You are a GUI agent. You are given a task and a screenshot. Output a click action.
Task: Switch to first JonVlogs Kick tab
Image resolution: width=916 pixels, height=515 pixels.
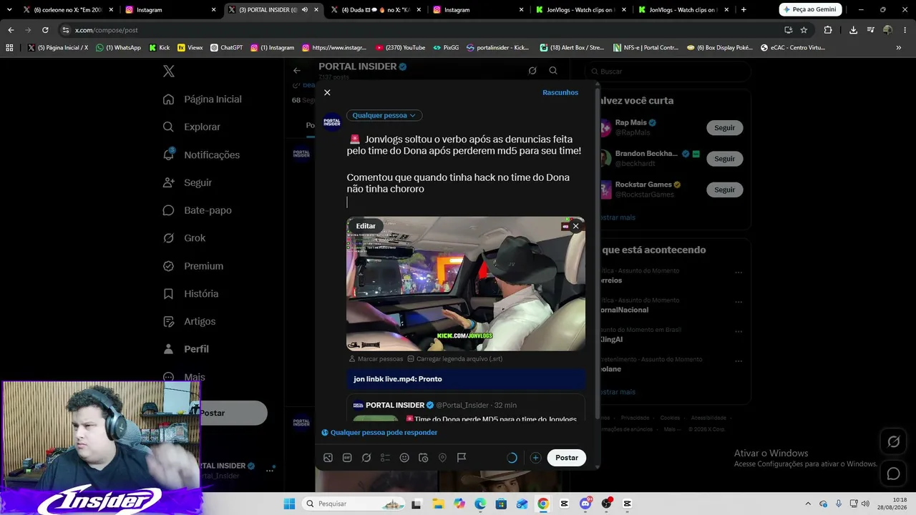click(581, 10)
